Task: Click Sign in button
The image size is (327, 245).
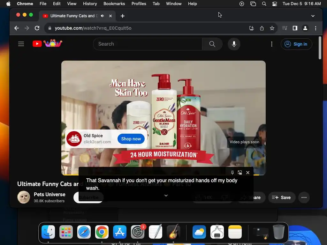Action: click(x=296, y=44)
